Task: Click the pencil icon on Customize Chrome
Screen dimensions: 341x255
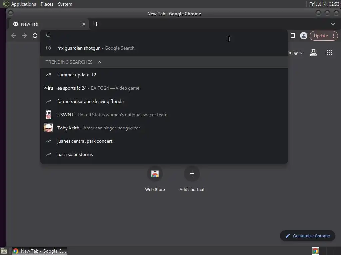Action: tap(288, 236)
